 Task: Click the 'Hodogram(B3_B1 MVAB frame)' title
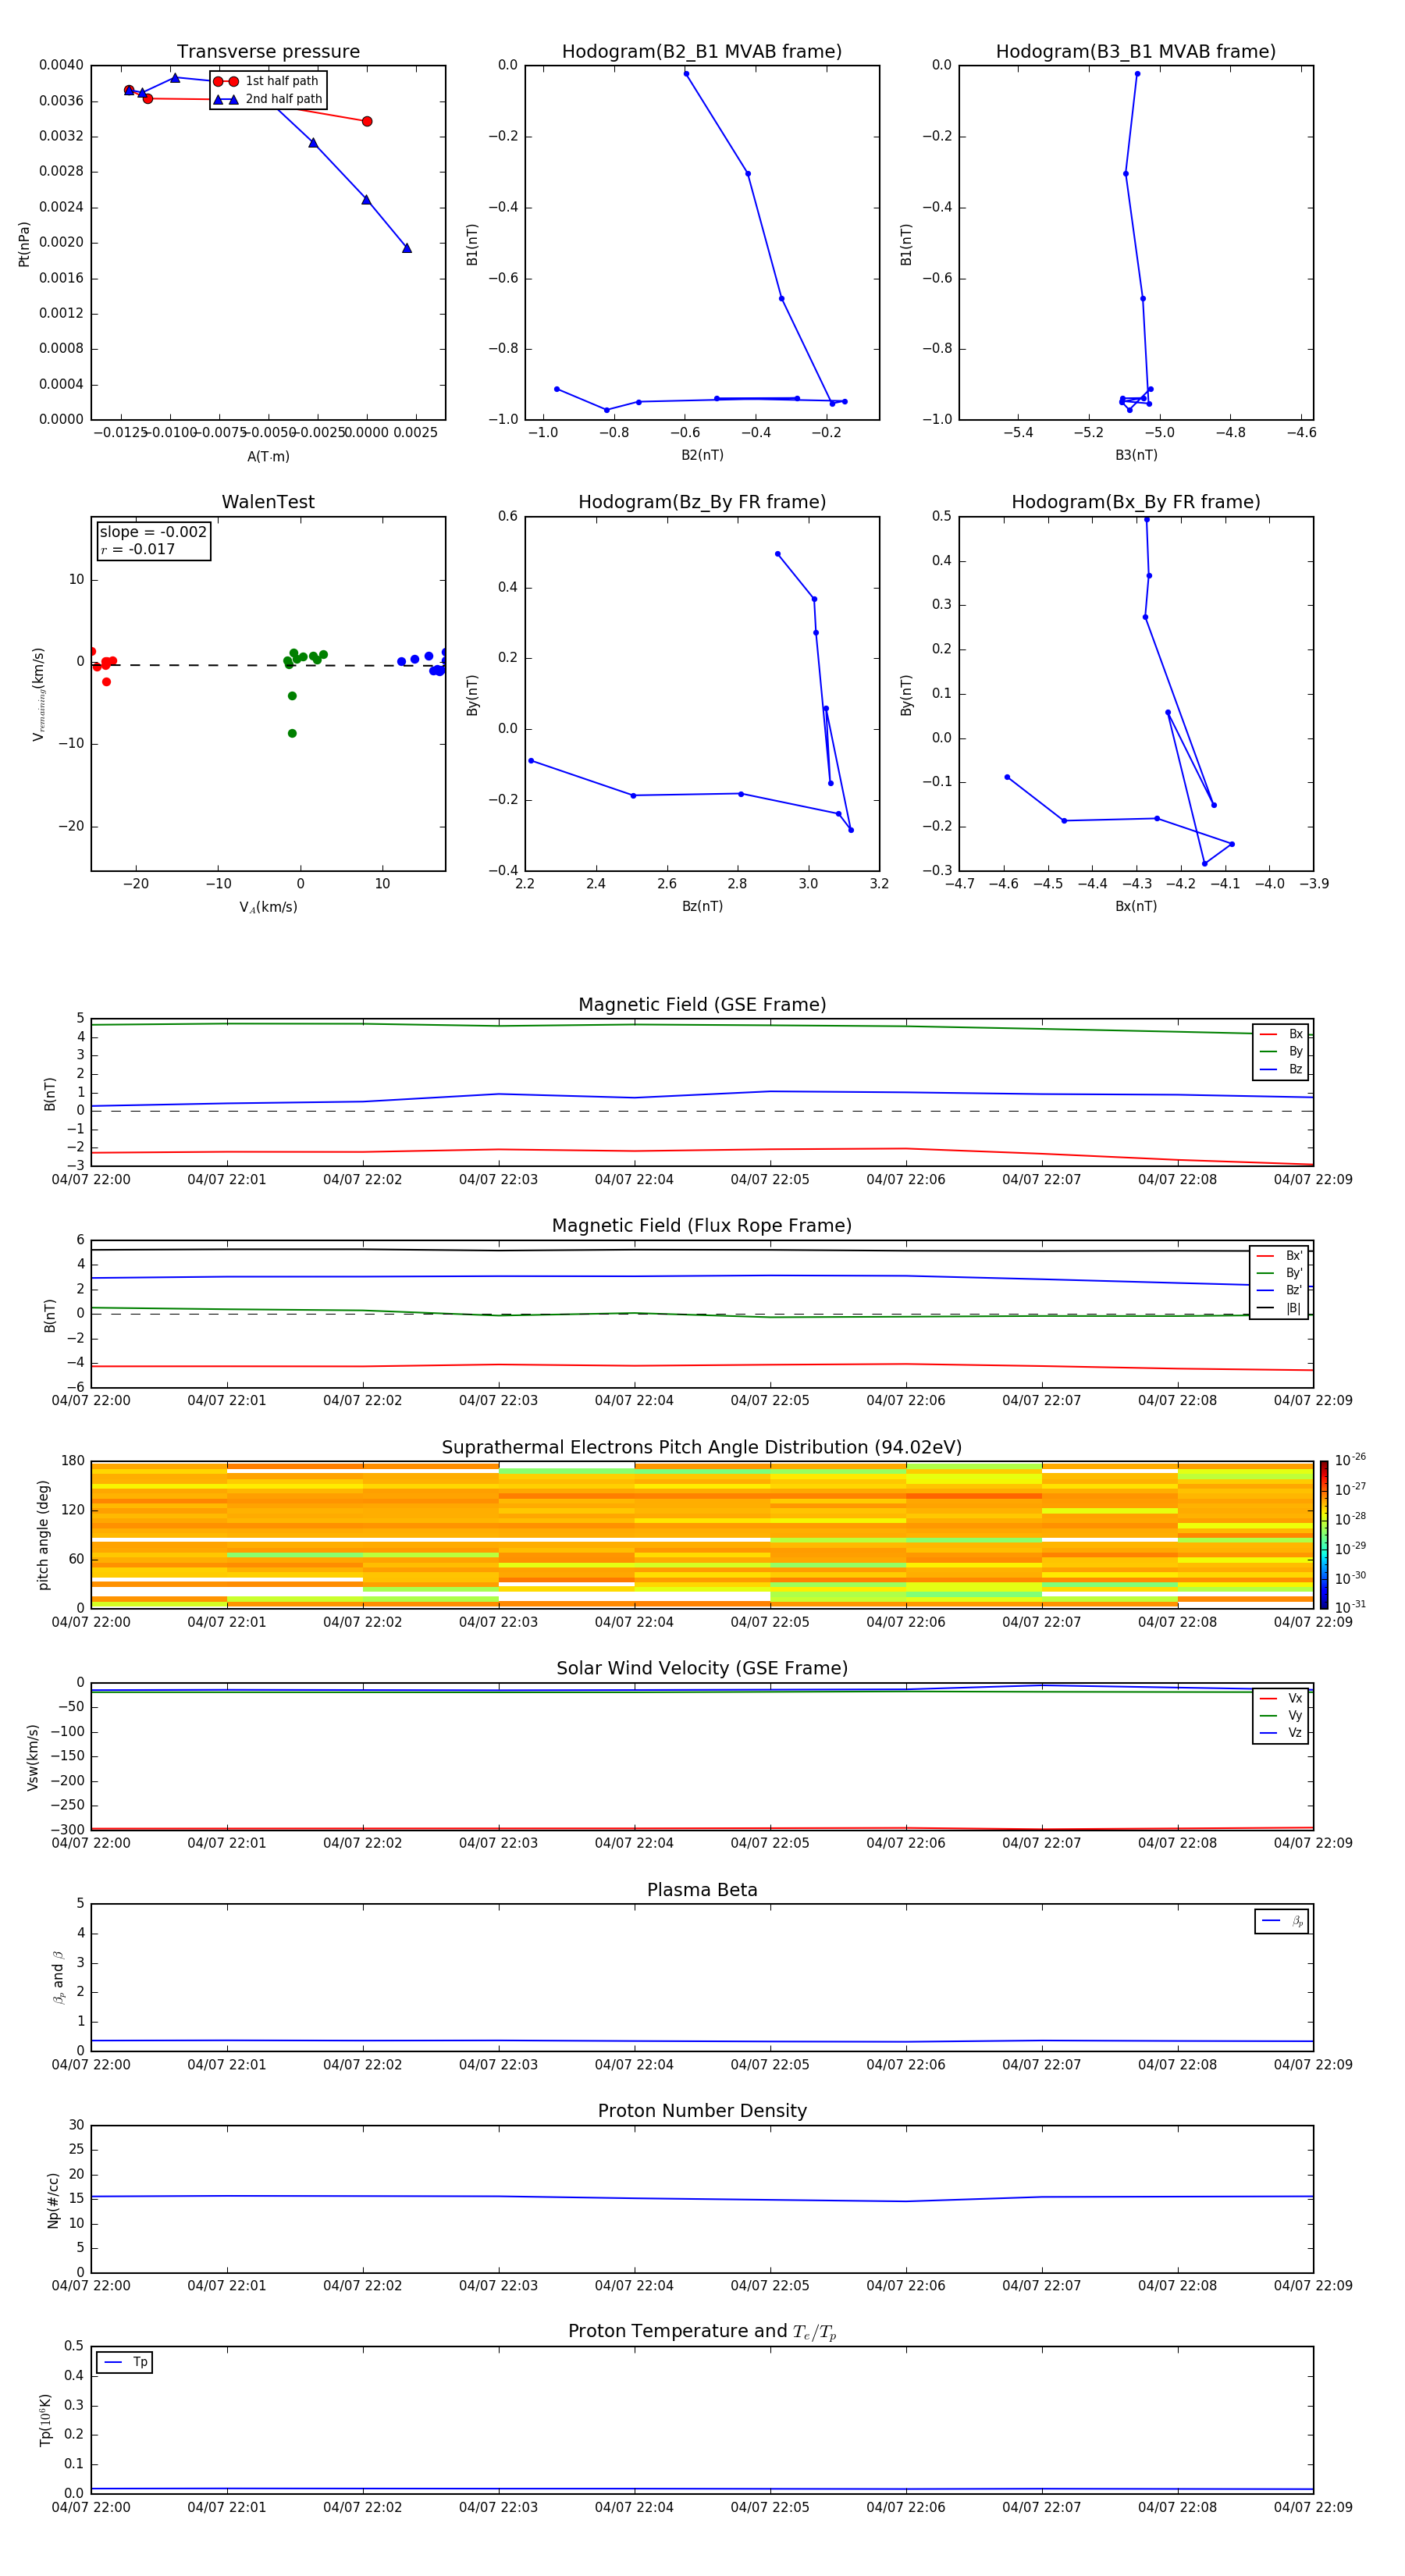pyautogui.click(x=1136, y=52)
